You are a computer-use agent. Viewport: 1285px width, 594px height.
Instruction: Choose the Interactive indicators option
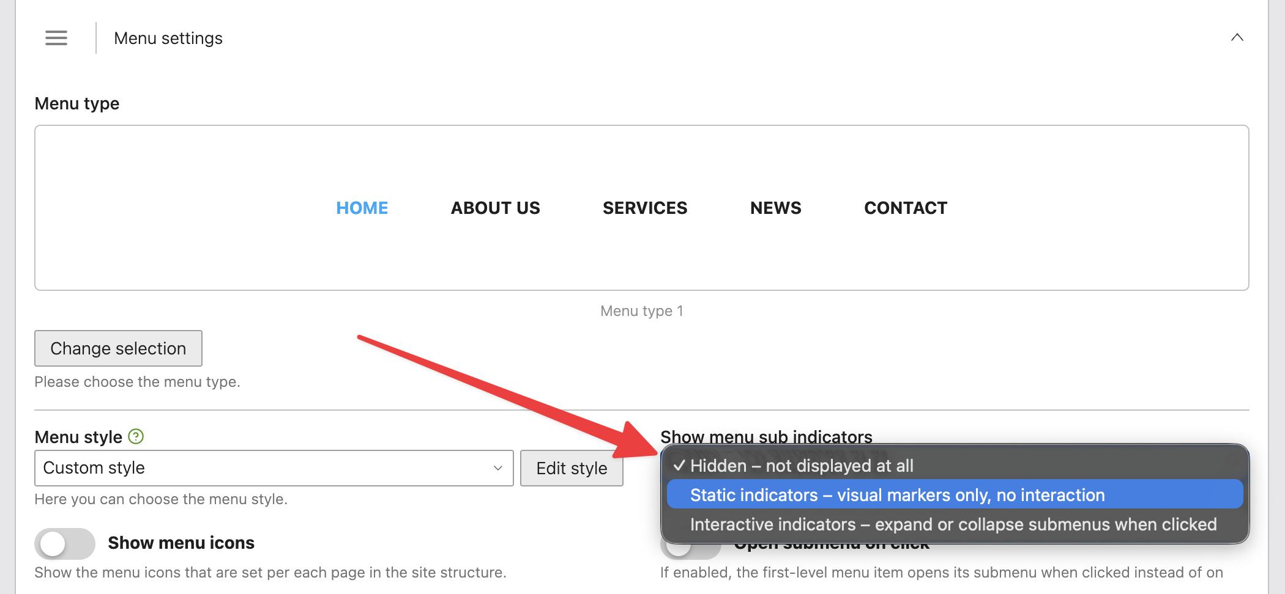(953, 524)
